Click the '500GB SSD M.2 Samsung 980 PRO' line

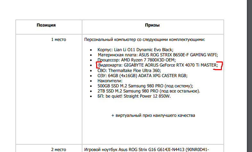click(145, 86)
